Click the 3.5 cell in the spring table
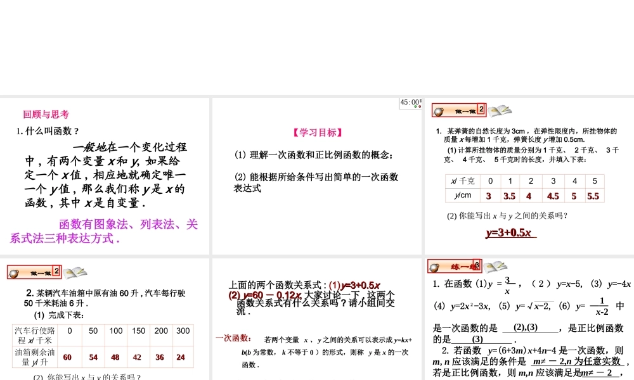 [510, 196]
